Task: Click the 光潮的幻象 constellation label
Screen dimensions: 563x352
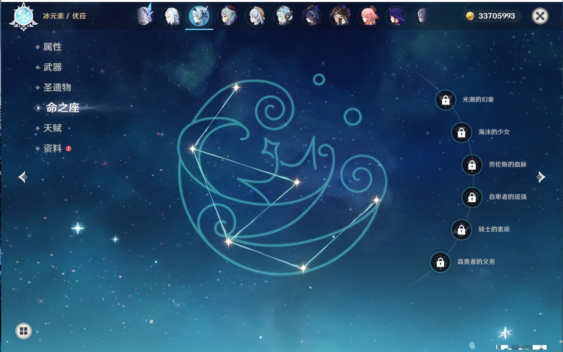Action: point(478,100)
